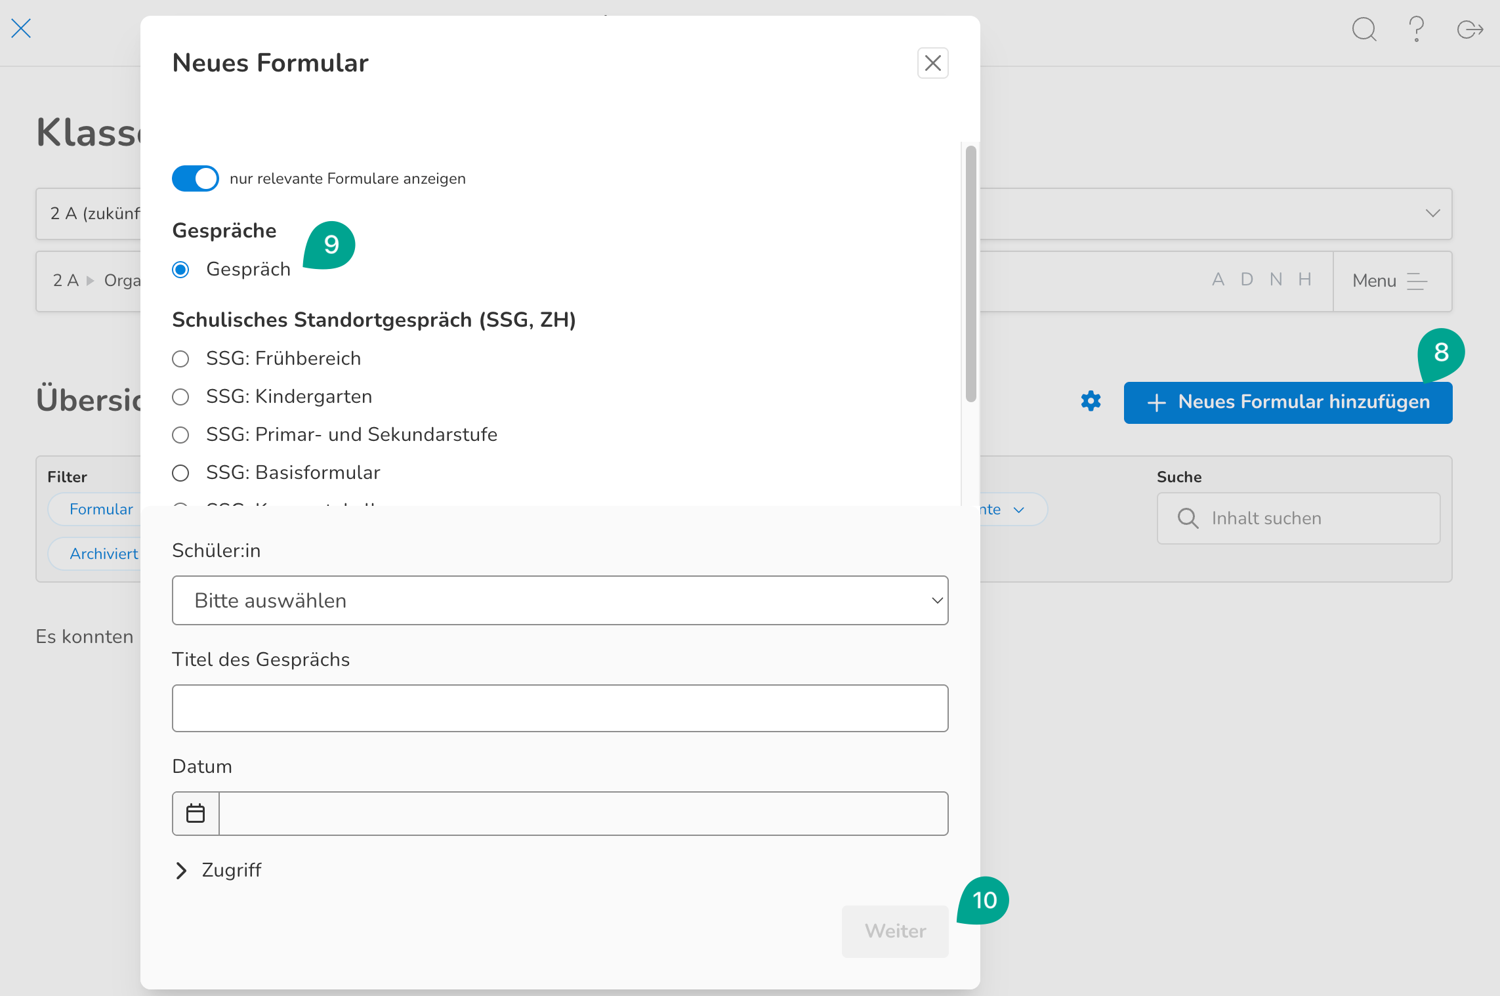Click the Formular filter chip
The width and height of the screenshot is (1500, 996).
pyautogui.click(x=100, y=509)
